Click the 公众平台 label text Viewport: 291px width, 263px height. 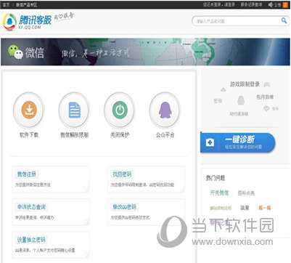click(165, 135)
